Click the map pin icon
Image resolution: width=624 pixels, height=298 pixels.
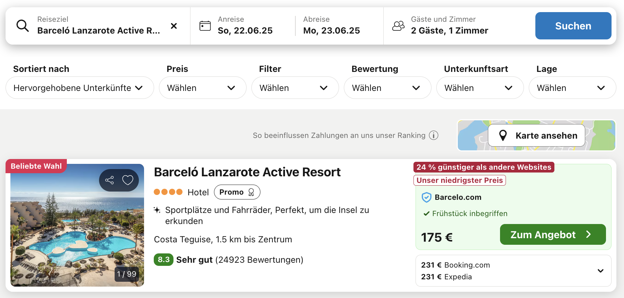pyautogui.click(x=503, y=135)
